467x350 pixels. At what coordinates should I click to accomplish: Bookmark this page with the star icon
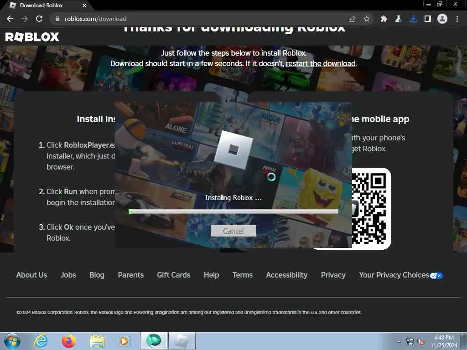pos(367,19)
